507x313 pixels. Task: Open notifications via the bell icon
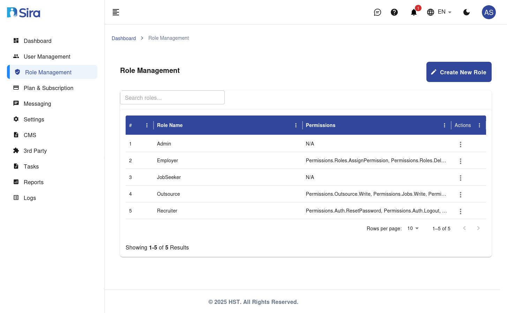pos(413,12)
